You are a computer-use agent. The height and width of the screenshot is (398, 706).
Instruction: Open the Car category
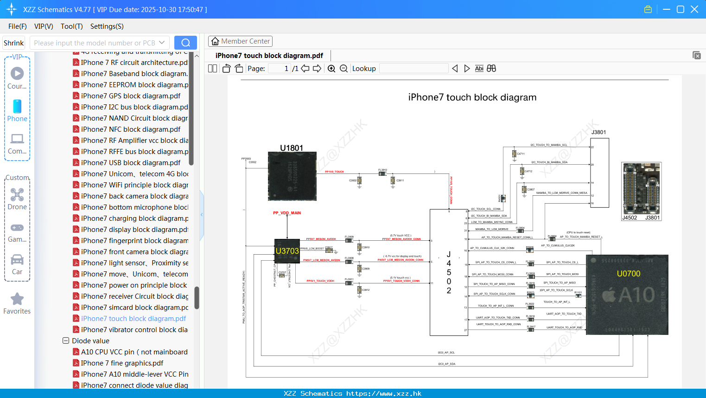click(x=17, y=264)
